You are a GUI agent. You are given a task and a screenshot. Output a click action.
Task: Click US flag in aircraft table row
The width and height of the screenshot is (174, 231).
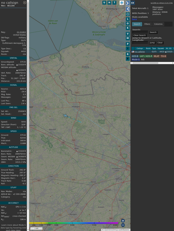133,52
